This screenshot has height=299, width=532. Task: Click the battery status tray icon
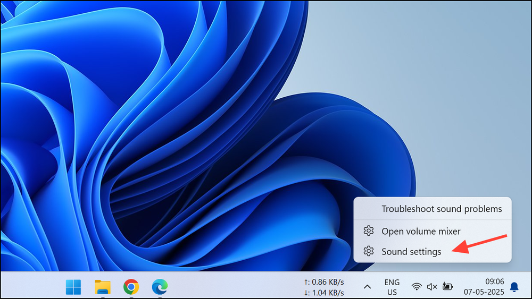(x=448, y=287)
